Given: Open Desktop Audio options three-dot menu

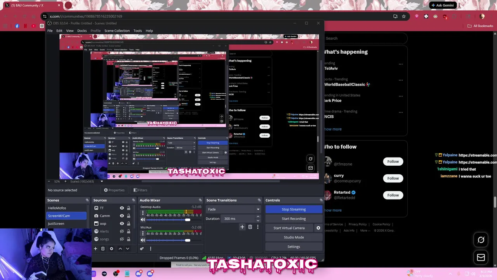Looking at the screenshot, I should [142, 213].
